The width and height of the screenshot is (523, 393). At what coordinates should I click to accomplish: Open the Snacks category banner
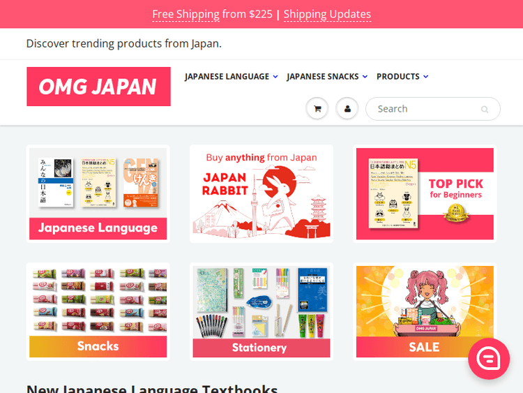[98, 311]
